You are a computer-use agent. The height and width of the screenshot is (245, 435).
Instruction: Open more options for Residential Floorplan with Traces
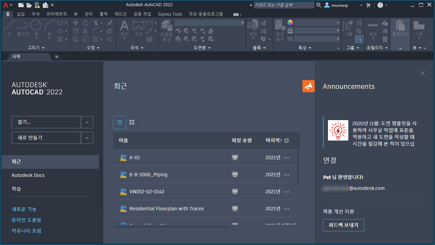coord(286,209)
